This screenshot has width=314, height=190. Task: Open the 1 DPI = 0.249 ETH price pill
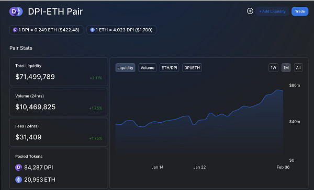click(x=46, y=30)
